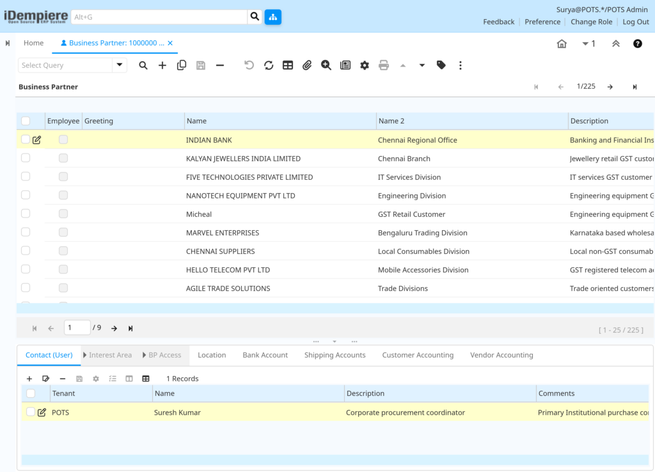The width and height of the screenshot is (655, 472).
Task: Open the Customer Accounting tab
Action: 418,355
